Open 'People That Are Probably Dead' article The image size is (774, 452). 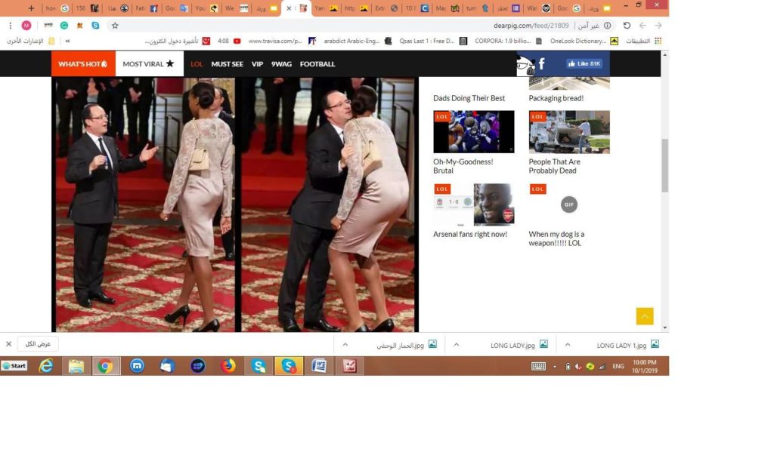[554, 166]
